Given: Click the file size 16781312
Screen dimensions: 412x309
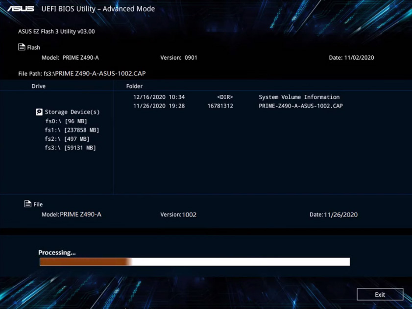Looking at the screenshot, I should [x=220, y=106].
